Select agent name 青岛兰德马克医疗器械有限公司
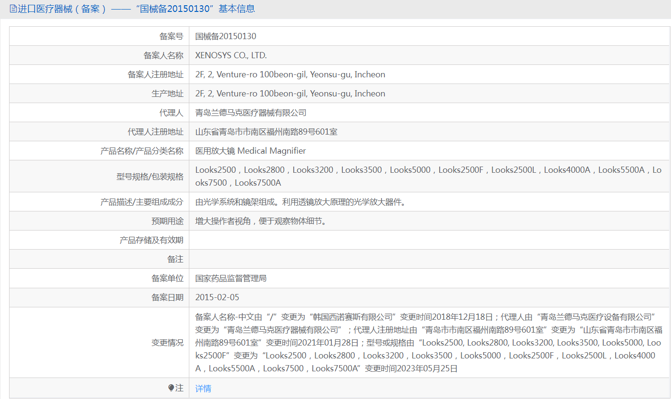 click(251, 113)
